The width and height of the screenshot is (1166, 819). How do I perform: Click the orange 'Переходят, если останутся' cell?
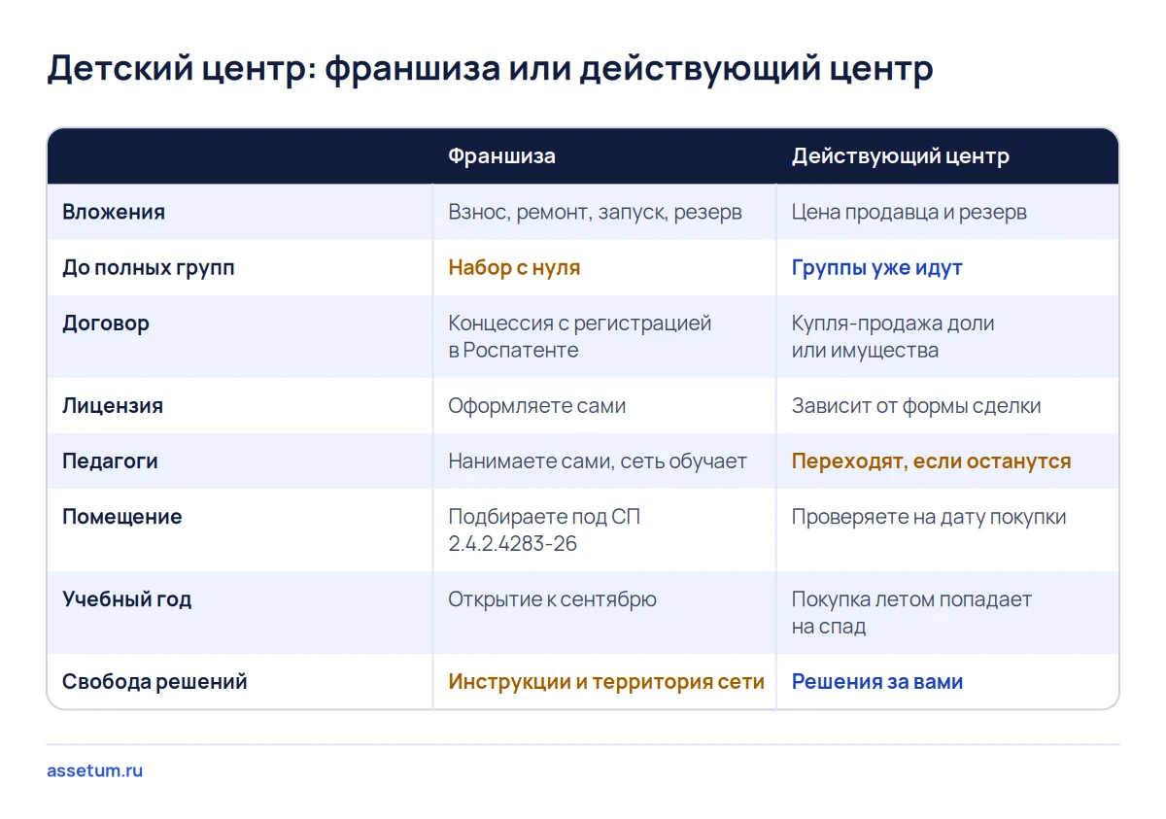pos(931,461)
